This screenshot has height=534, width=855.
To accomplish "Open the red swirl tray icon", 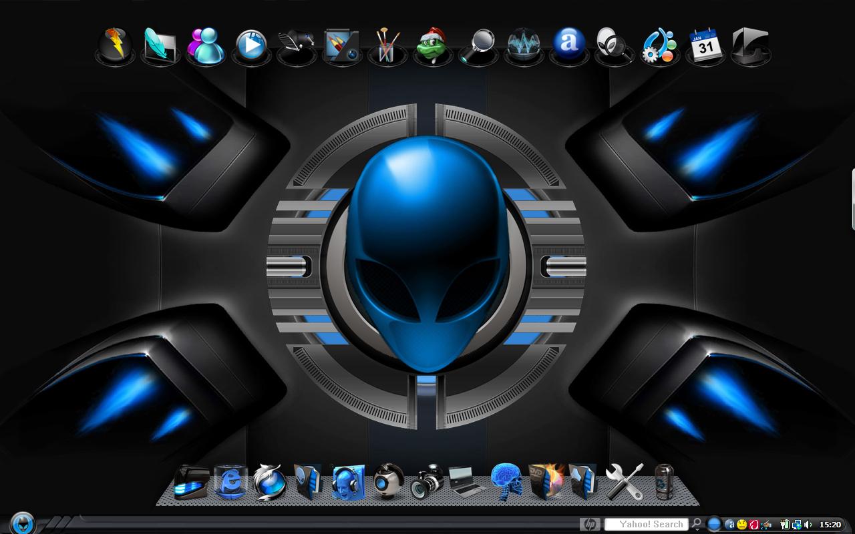I will 753,525.
